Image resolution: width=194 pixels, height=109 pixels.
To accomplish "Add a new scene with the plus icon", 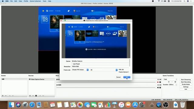I will click(3, 96).
